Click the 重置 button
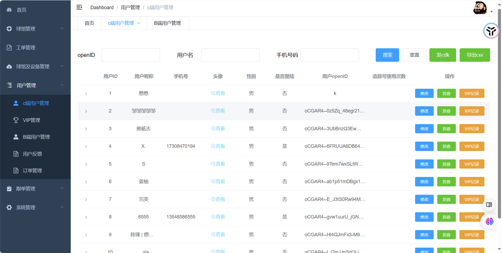 pos(414,55)
